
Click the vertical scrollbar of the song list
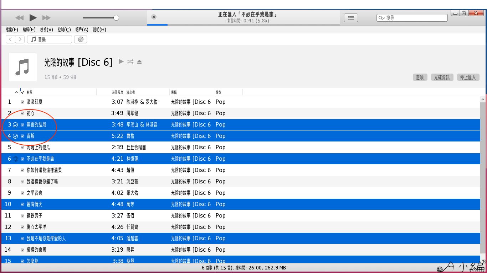pyautogui.click(x=483, y=178)
